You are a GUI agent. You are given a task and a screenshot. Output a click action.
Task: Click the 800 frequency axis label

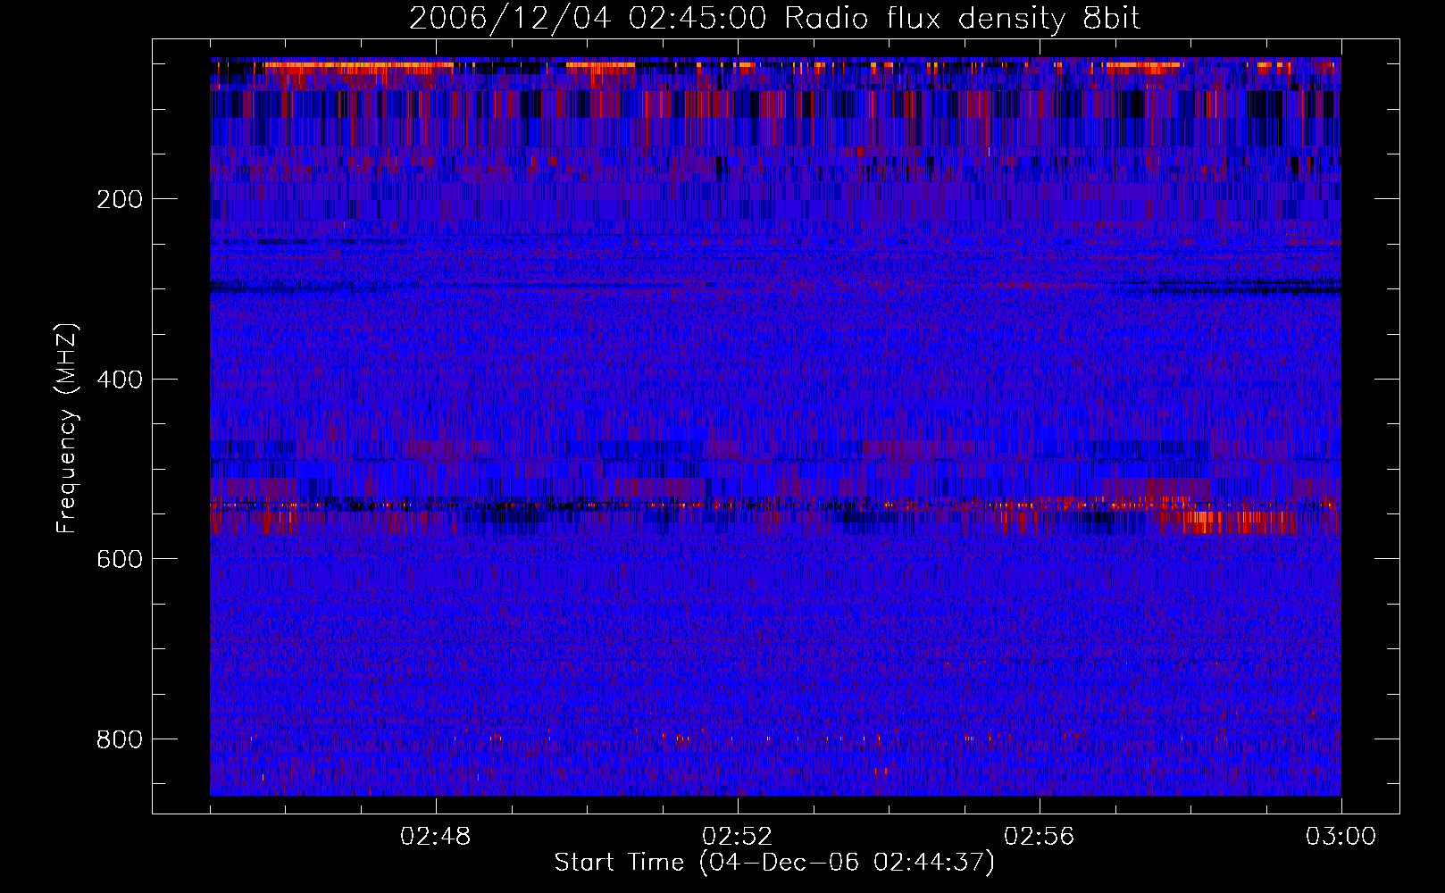120,739
